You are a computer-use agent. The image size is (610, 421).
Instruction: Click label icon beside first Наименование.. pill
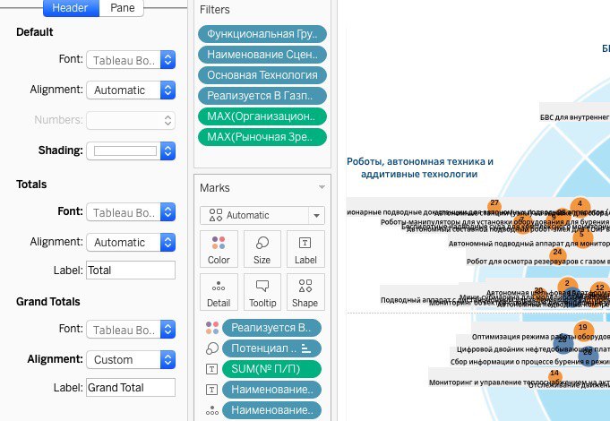(211, 390)
